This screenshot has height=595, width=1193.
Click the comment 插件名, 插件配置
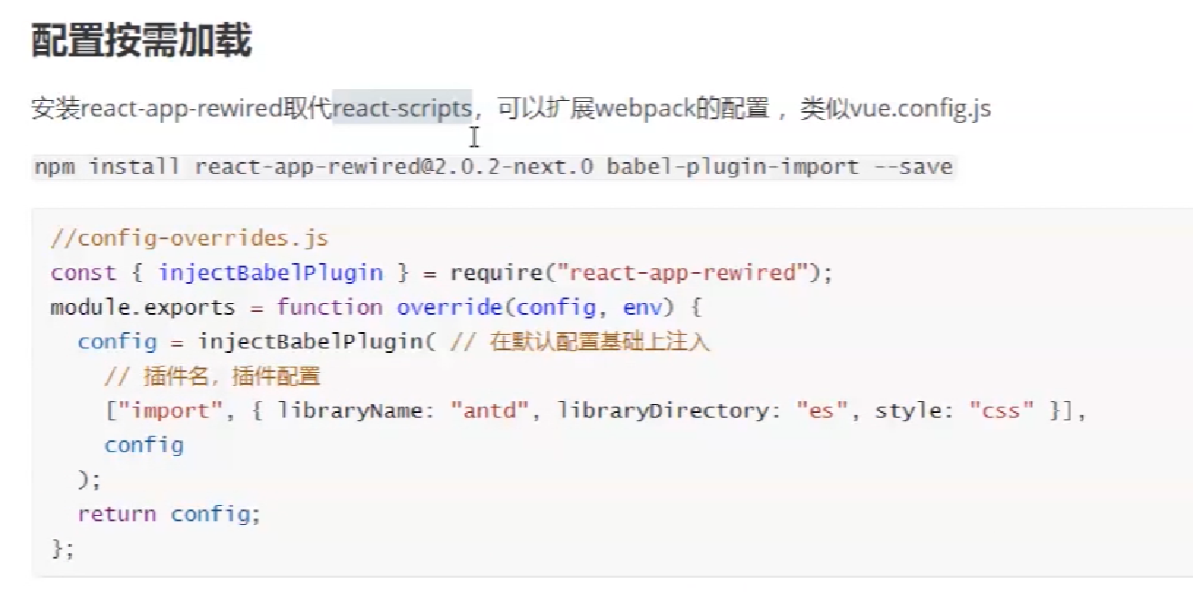pos(213,377)
